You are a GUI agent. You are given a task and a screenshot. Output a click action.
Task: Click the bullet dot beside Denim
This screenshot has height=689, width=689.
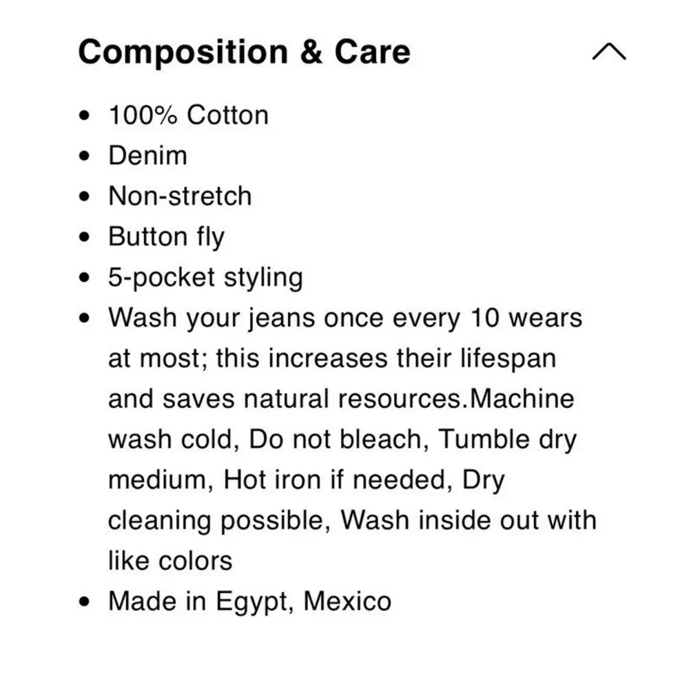pyautogui.click(x=84, y=156)
